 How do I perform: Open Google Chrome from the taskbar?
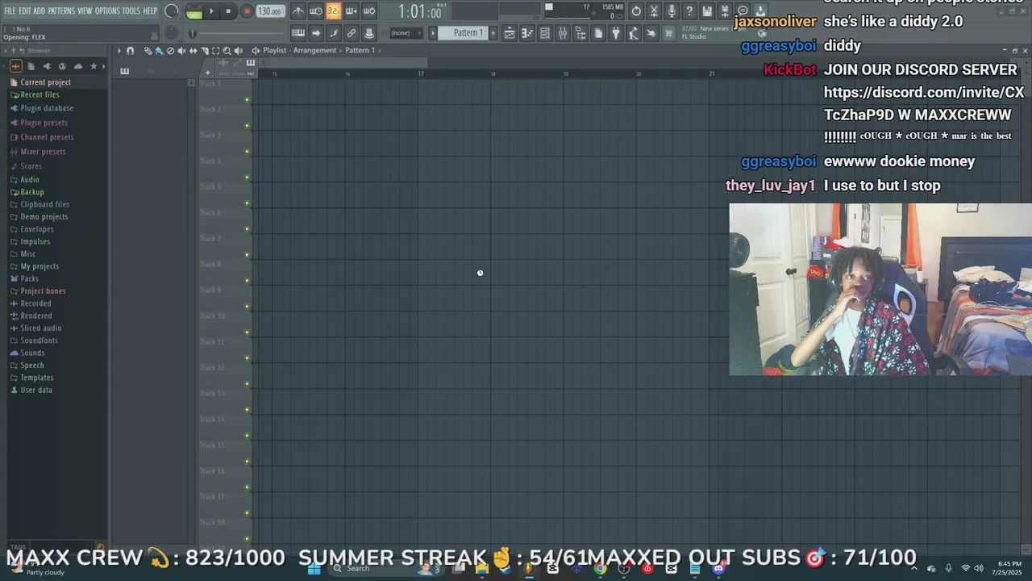pos(600,569)
